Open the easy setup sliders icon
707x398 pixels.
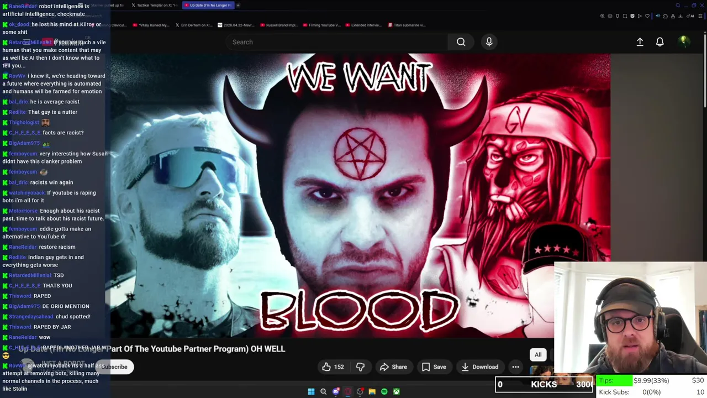pos(700,16)
